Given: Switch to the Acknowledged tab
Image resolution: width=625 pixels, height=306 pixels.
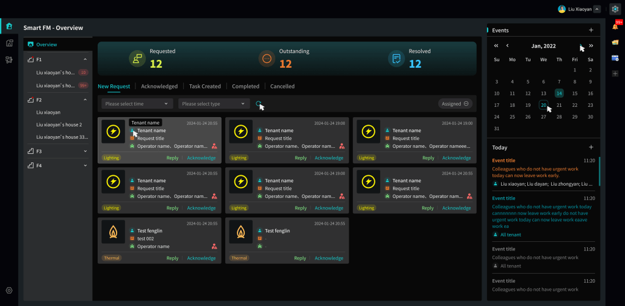Looking at the screenshot, I should pyautogui.click(x=159, y=86).
